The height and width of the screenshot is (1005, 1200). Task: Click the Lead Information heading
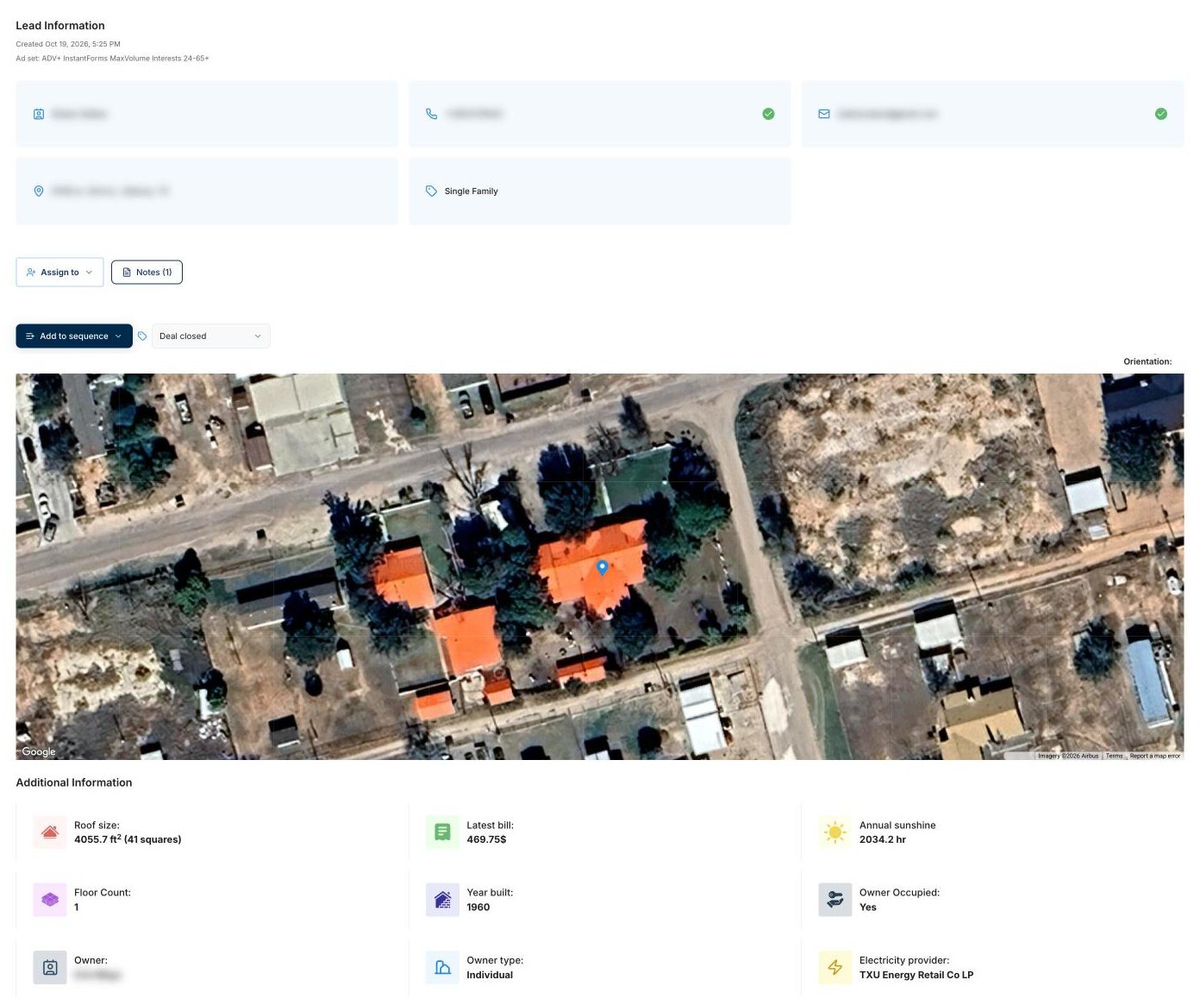(60, 26)
